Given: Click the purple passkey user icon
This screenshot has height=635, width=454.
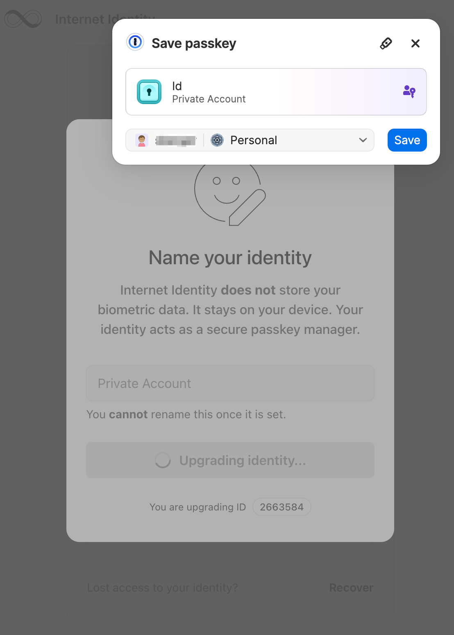Looking at the screenshot, I should 409,91.
